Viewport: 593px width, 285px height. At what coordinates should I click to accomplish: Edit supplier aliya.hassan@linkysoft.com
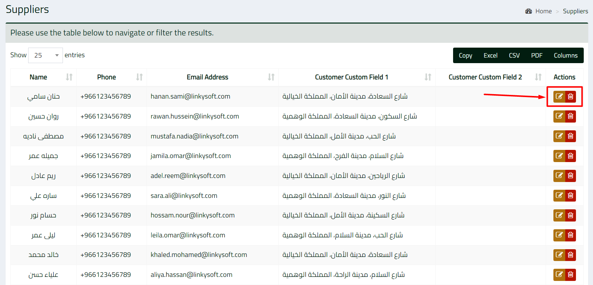tap(559, 274)
